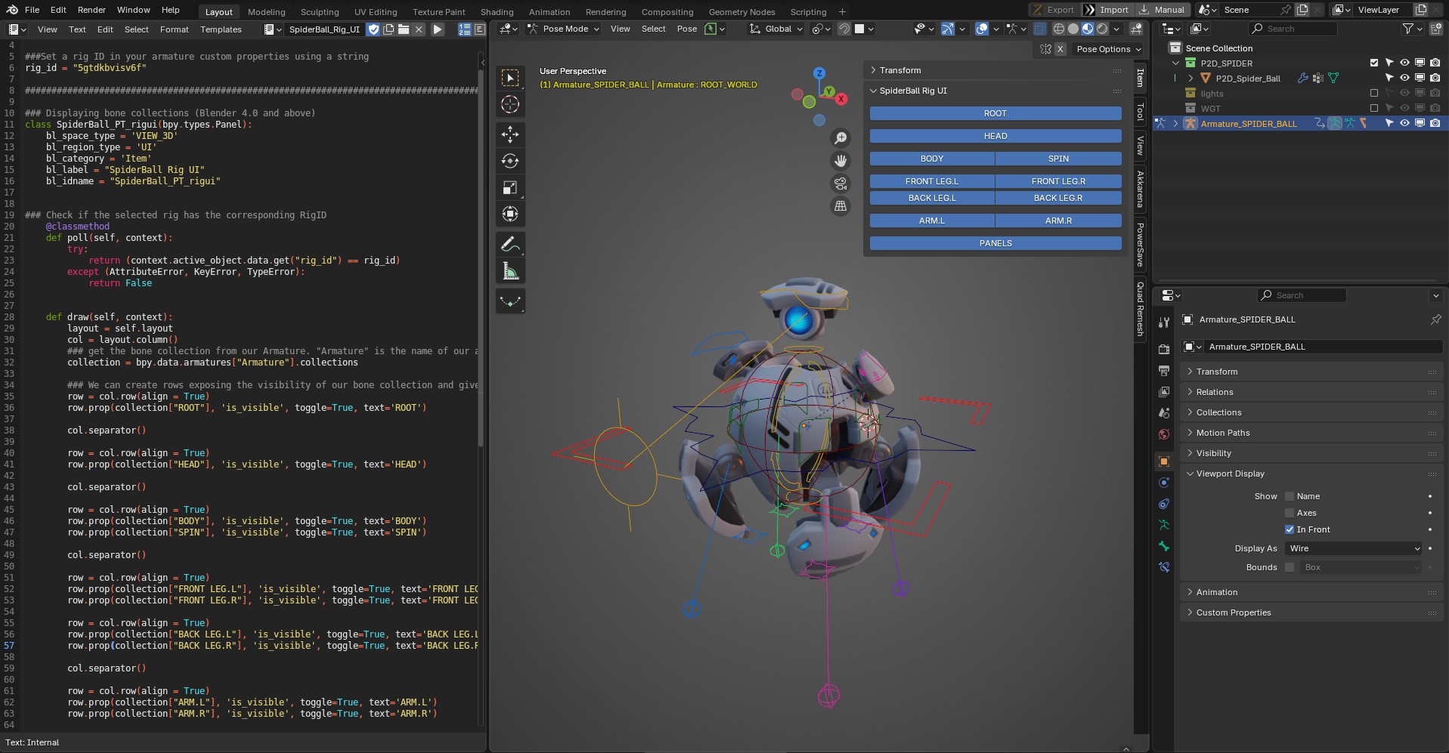
Task: Enable the lights collection checkbox
Action: [x=1374, y=93]
